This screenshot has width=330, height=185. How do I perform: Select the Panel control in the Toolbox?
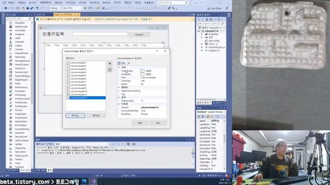coord(18,83)
